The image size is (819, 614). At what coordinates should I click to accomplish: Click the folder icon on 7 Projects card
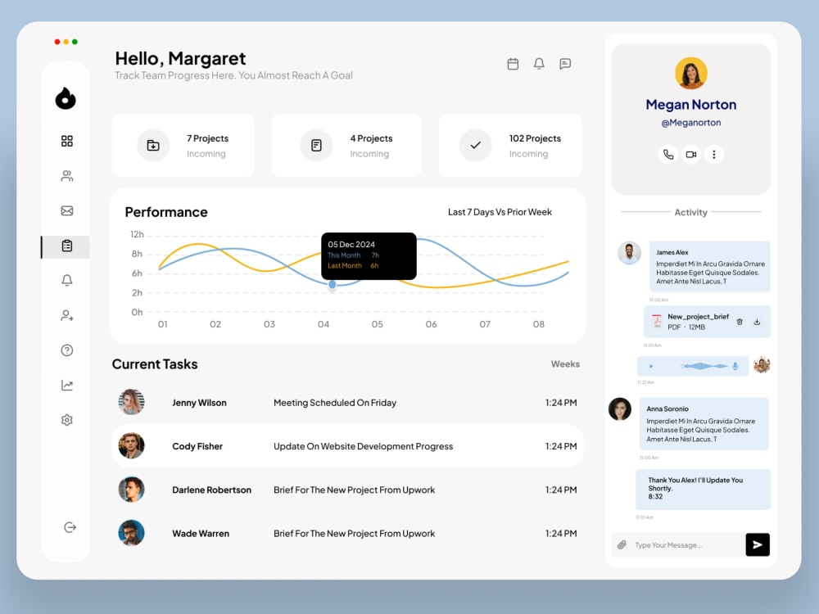153,145
